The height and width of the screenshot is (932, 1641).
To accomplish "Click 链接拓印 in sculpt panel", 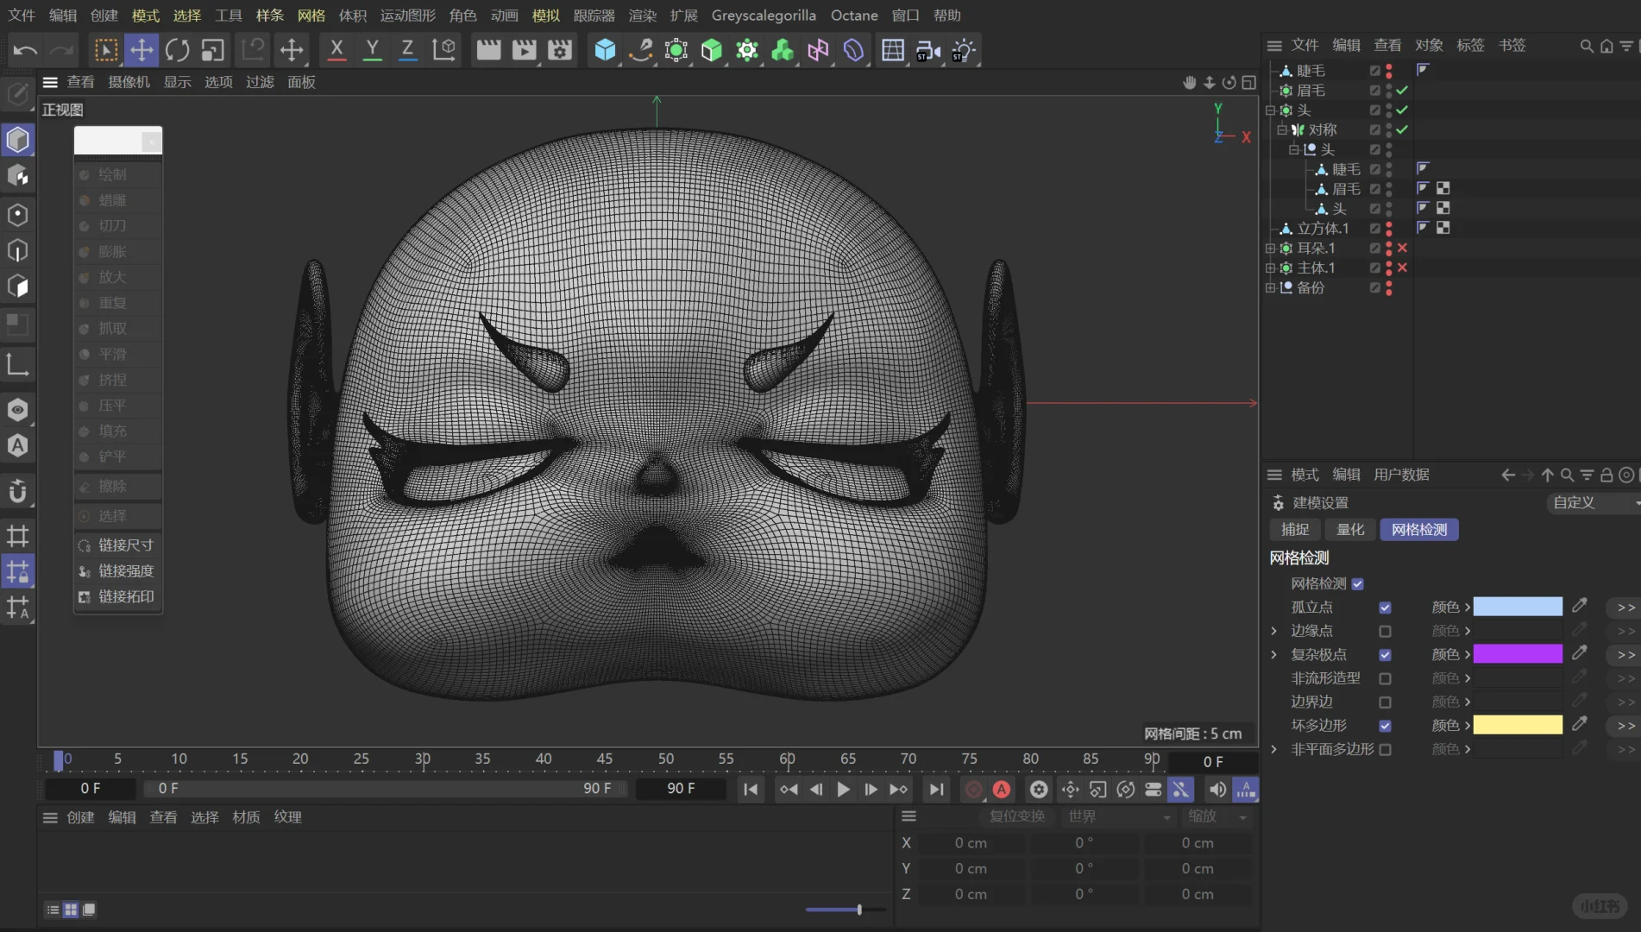I will pos(117,597).
